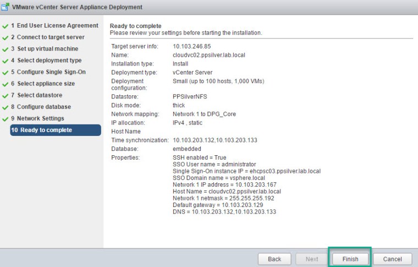
Task: Select step 7 Select datastore
Action: pyautogui.click(x=36, y=95)
